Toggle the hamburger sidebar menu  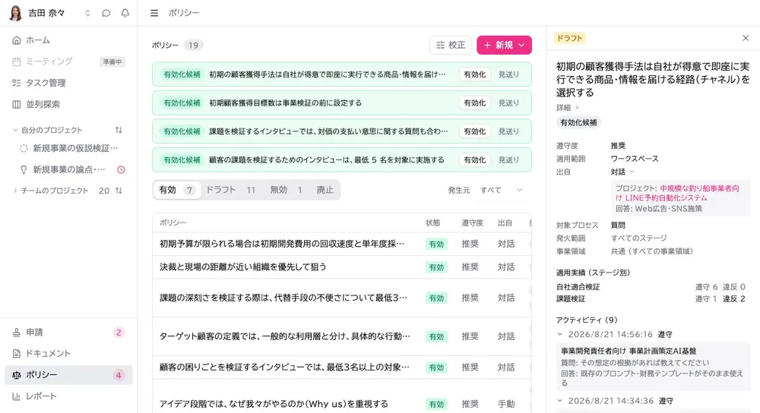[154, 13]
